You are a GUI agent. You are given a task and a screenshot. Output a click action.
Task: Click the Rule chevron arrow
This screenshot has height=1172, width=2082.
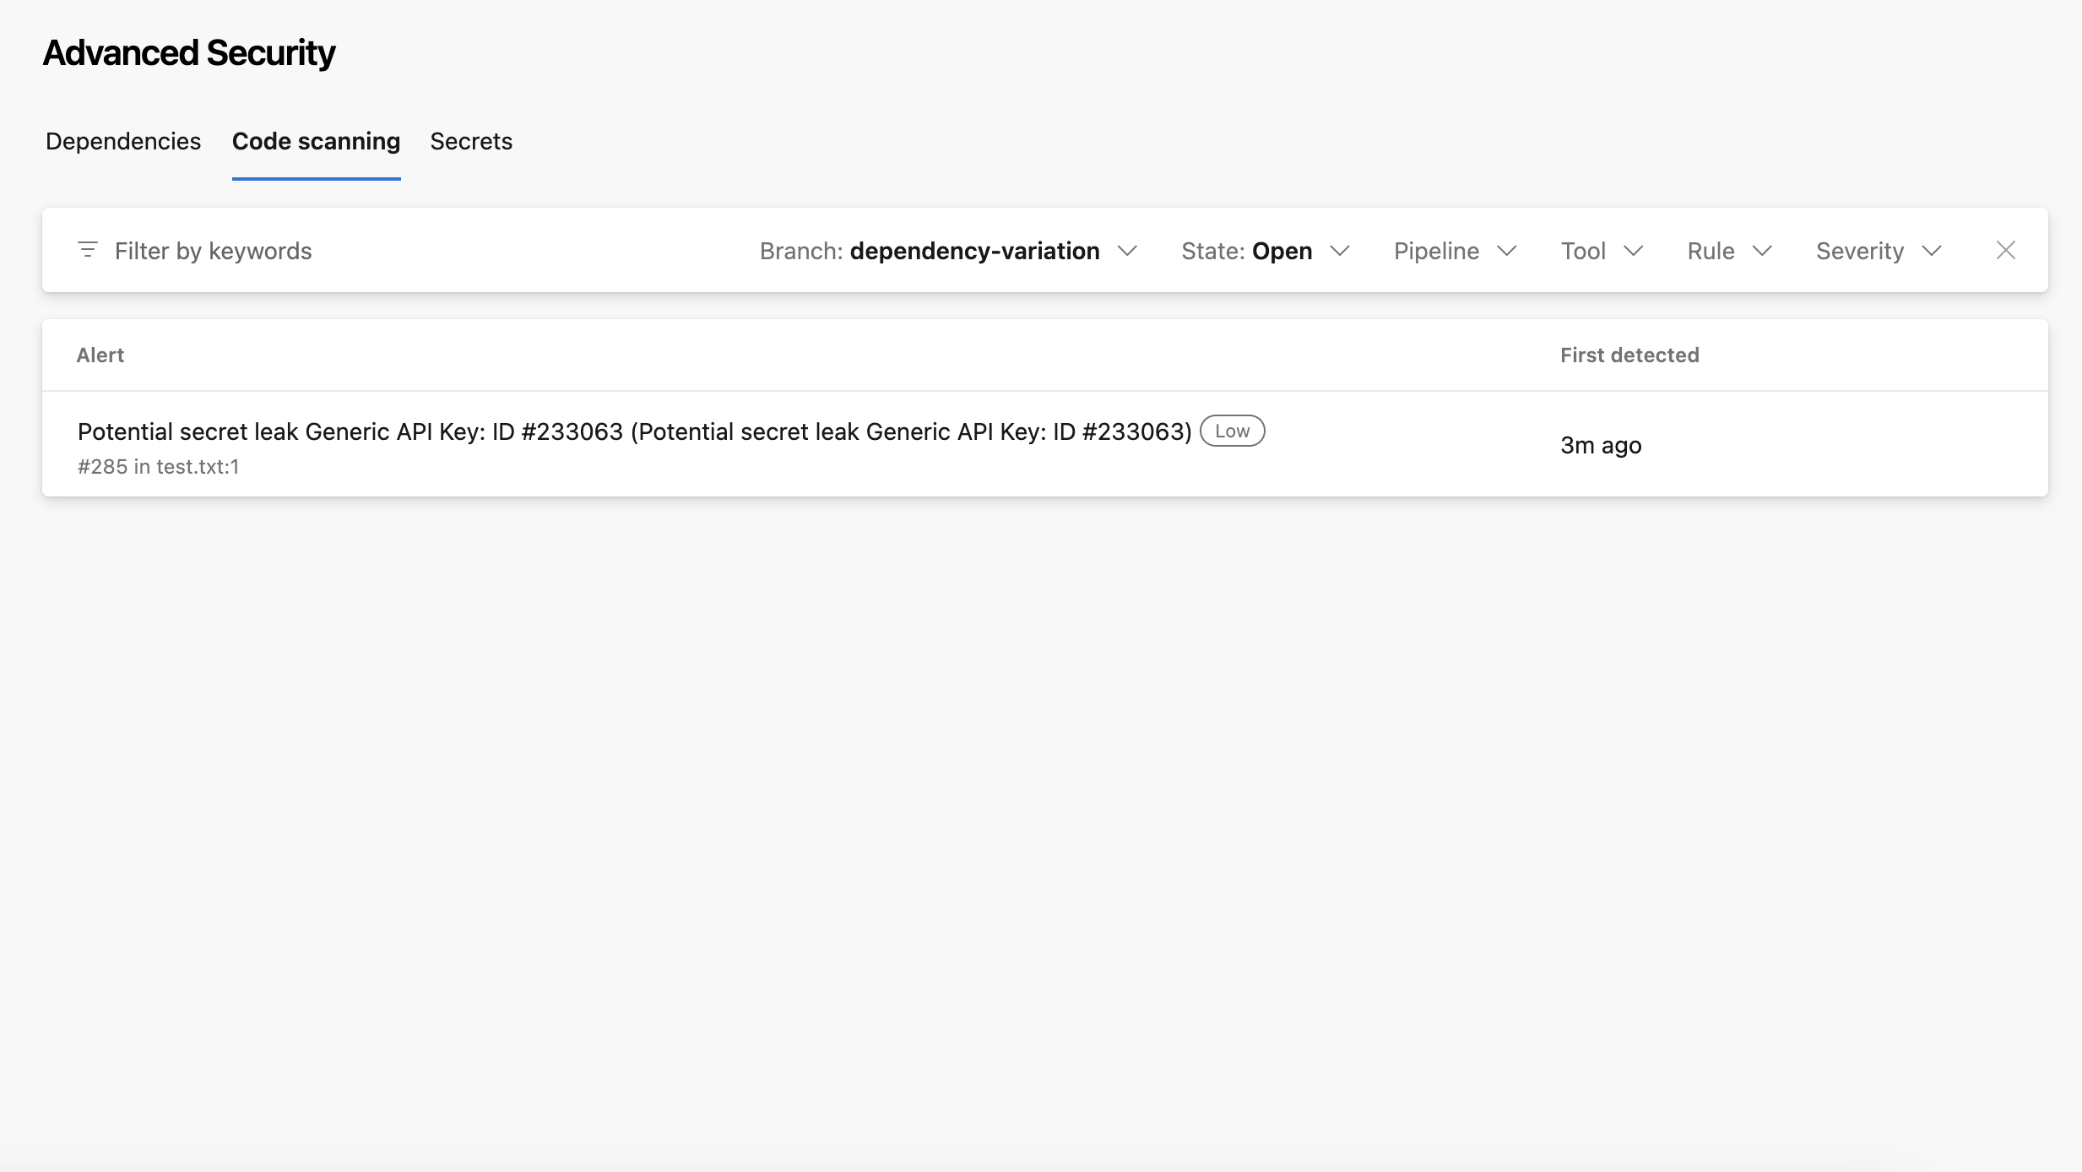pyautogui.click(x=1762, y=251)
